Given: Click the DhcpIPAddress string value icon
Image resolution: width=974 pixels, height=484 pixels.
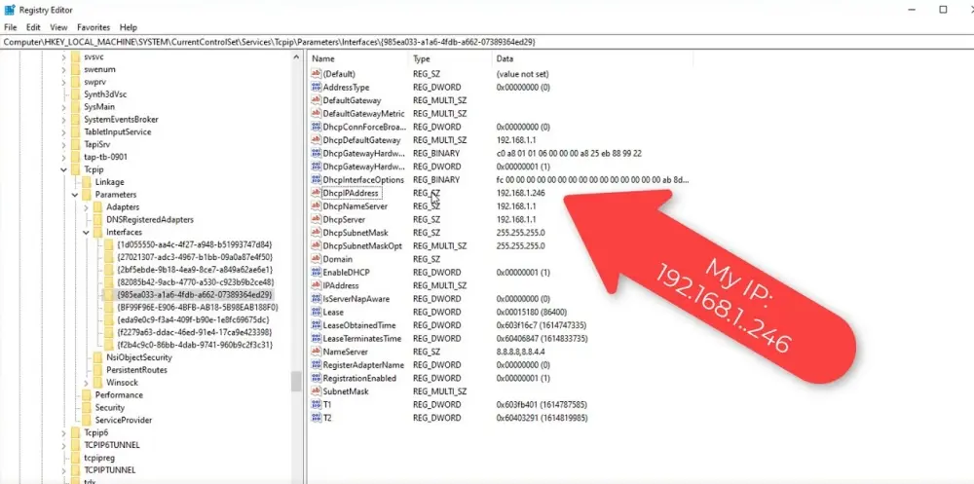Looking at the screenshot, I should tap(316, 193).
